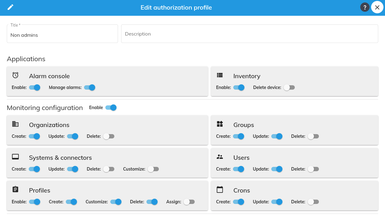Disable Manage alarms toggle
This screenshot has height=216, width=385.
pyautogui.click(x=90, y=87)
